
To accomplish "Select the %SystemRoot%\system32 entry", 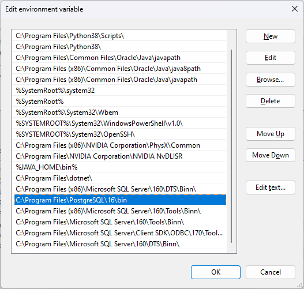I will 120,91.
